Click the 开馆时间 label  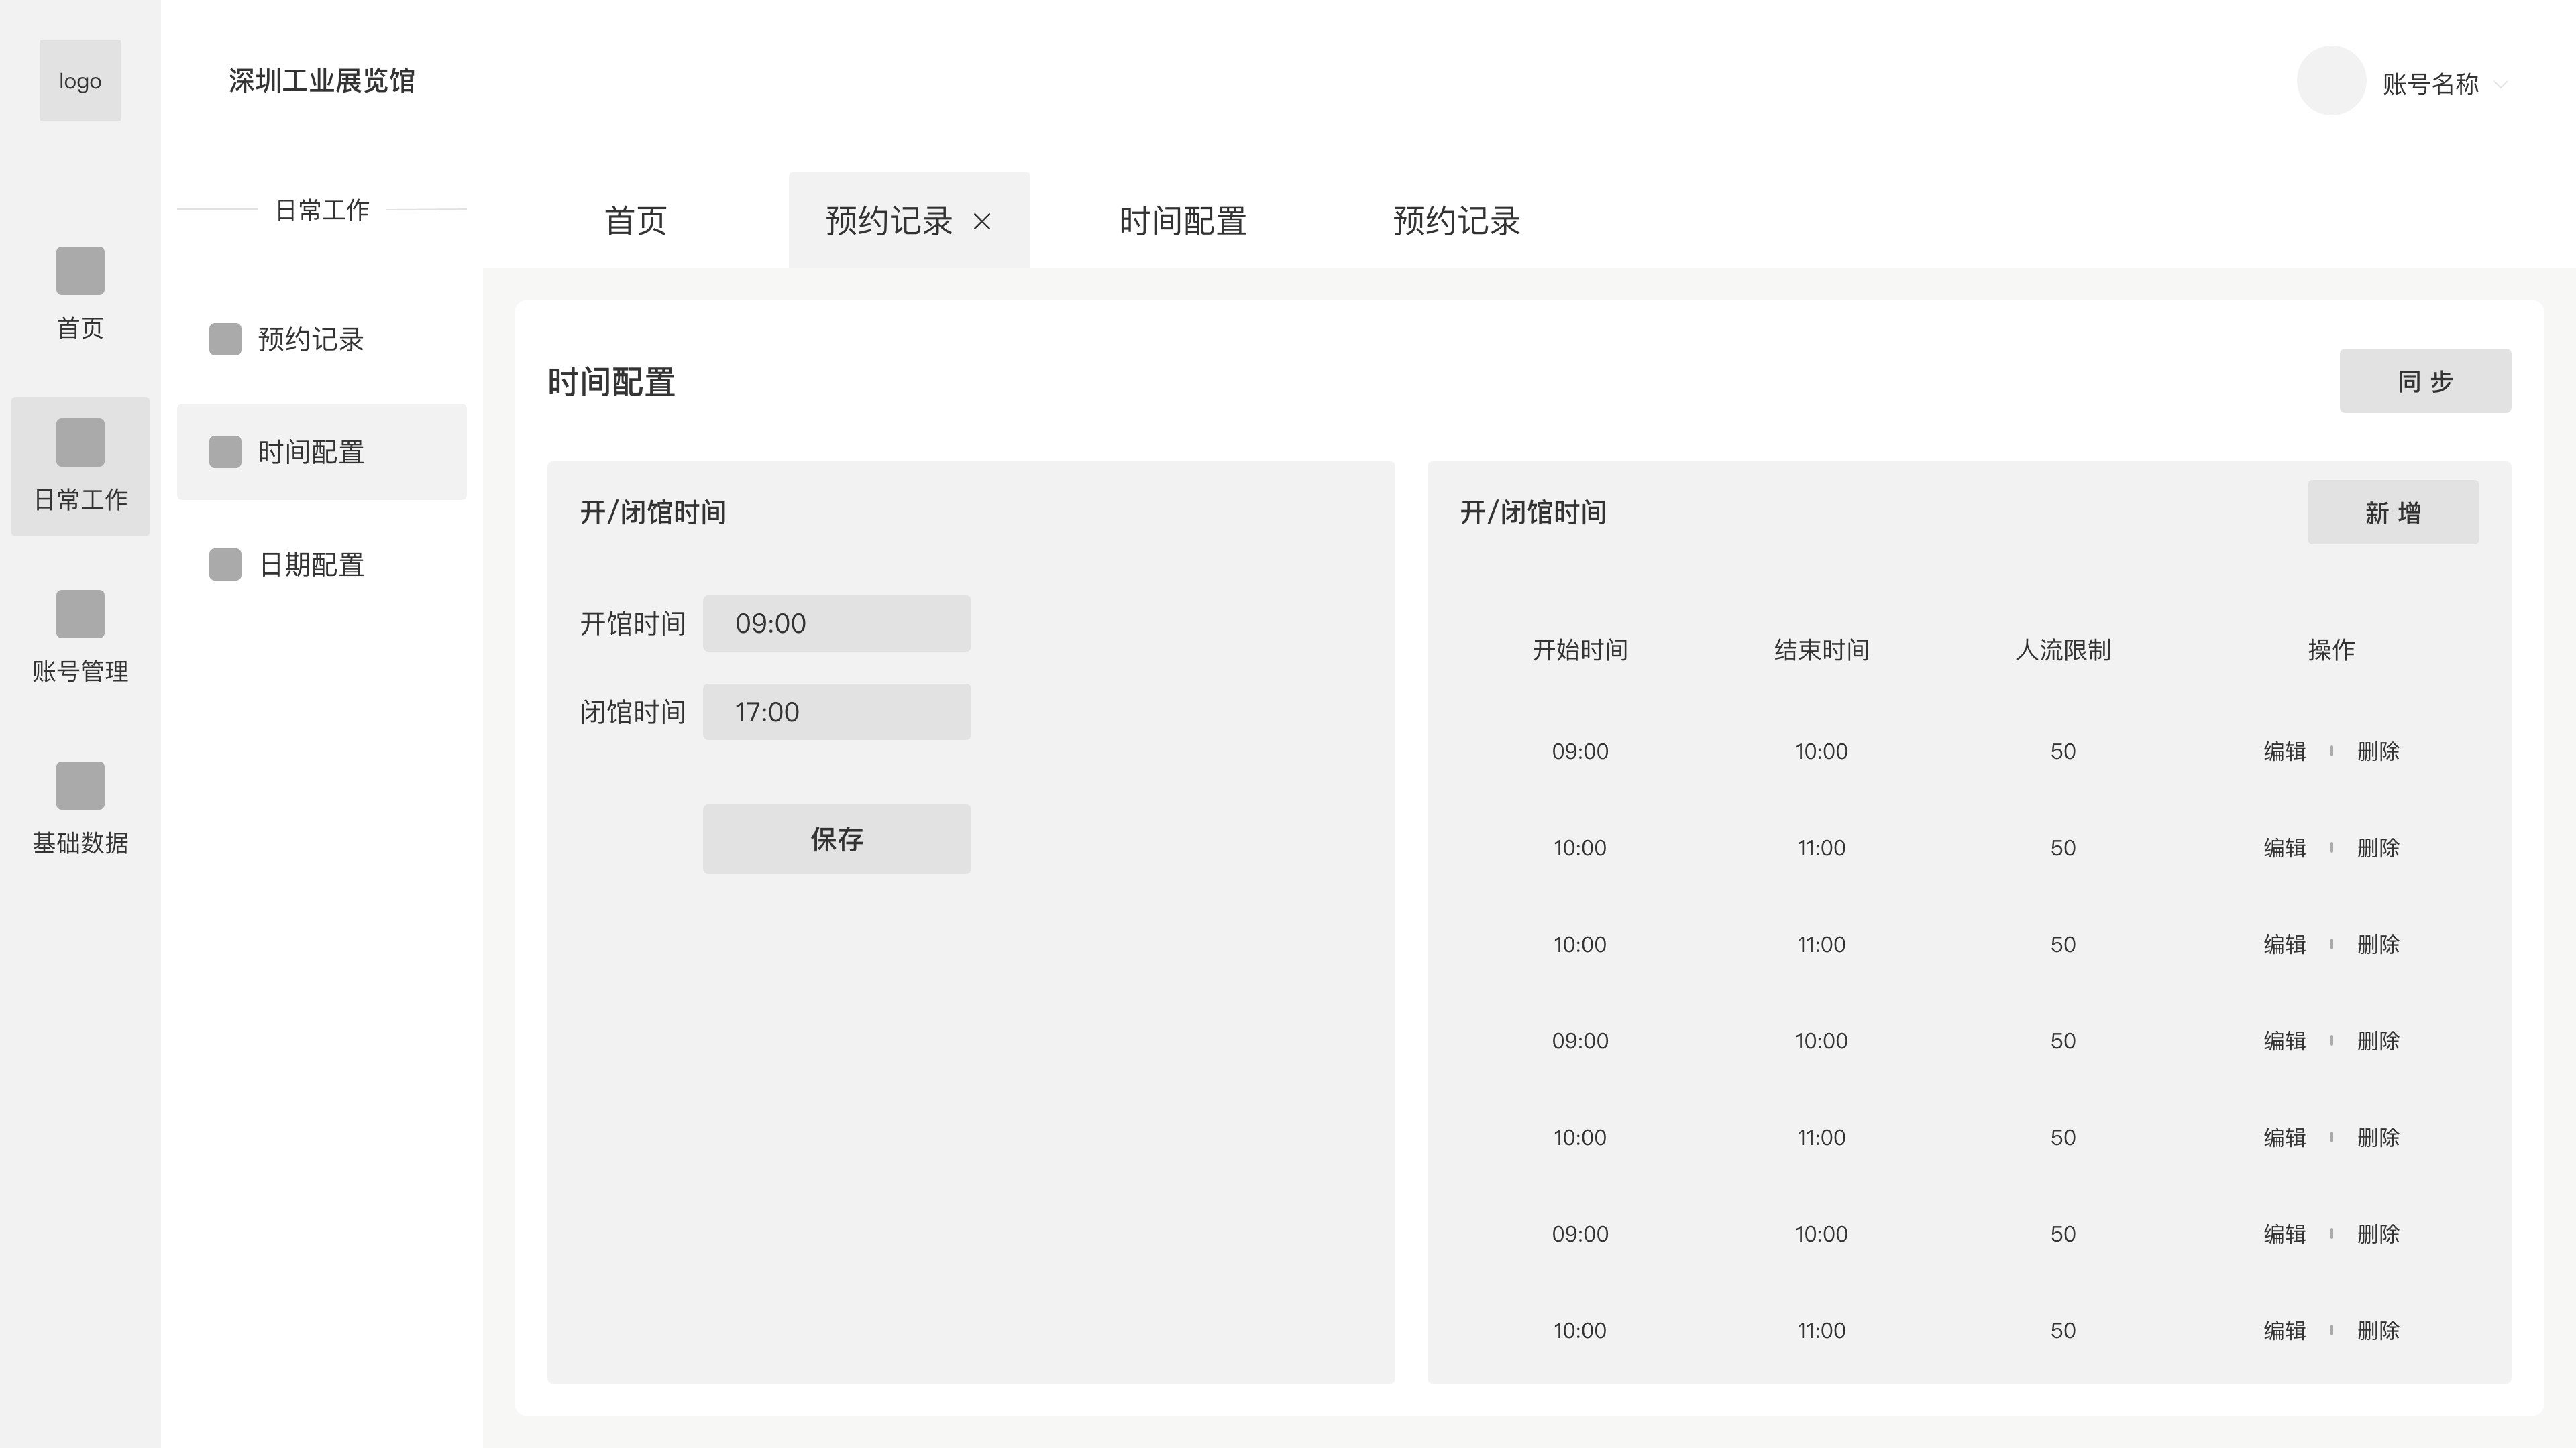[633, 623]
